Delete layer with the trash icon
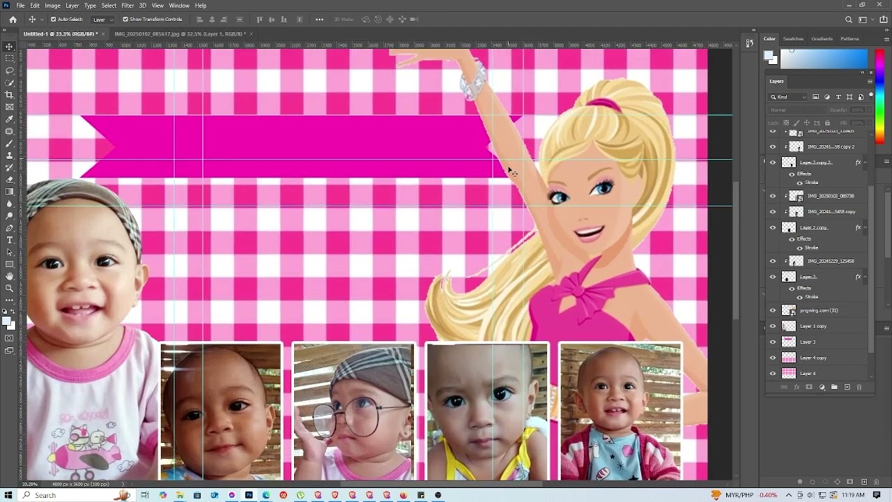The image size is (892, 502). click(859, 387)
